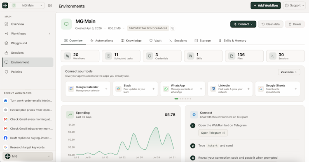Add WhatsApp with the plus icon
The width and height of the screenshot is (309, 162).
click(x=201, y=89)
